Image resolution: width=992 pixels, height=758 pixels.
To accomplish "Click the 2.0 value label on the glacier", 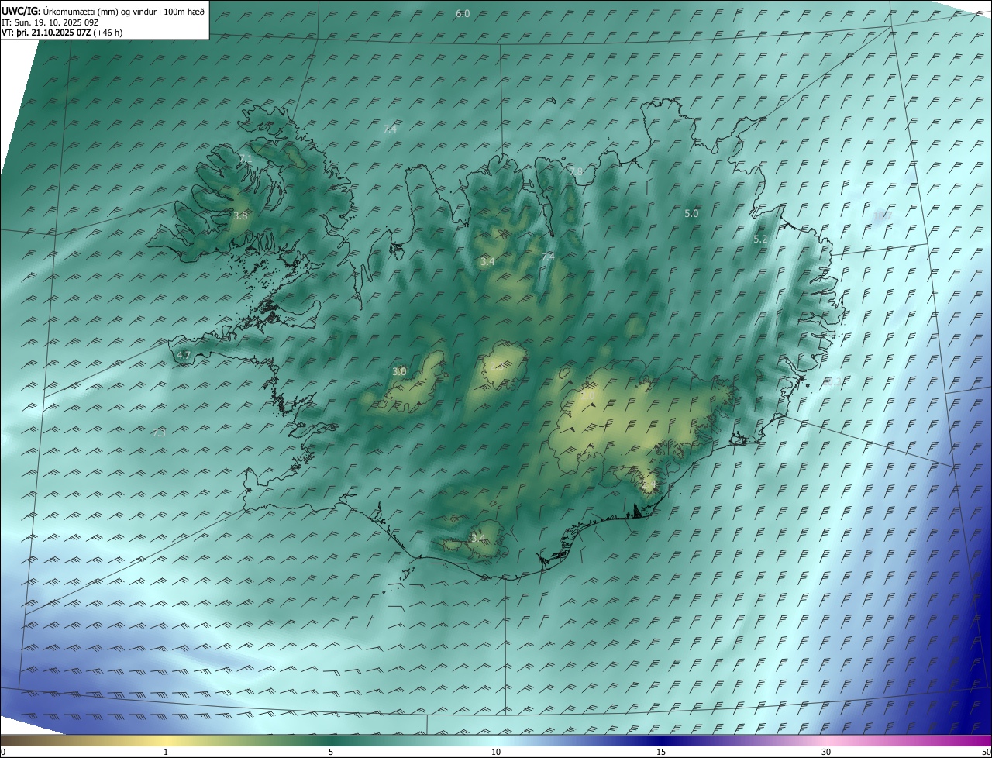I will tap(587, 395).
